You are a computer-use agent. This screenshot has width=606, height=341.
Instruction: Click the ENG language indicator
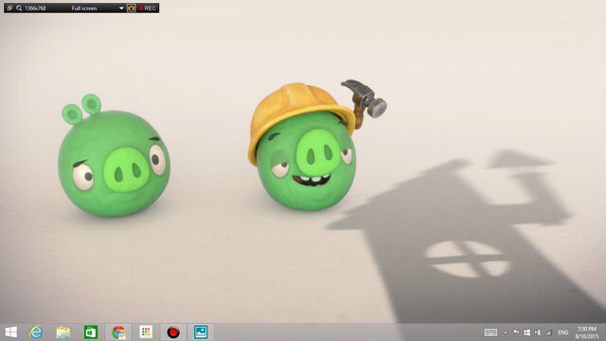pos(562,332)
